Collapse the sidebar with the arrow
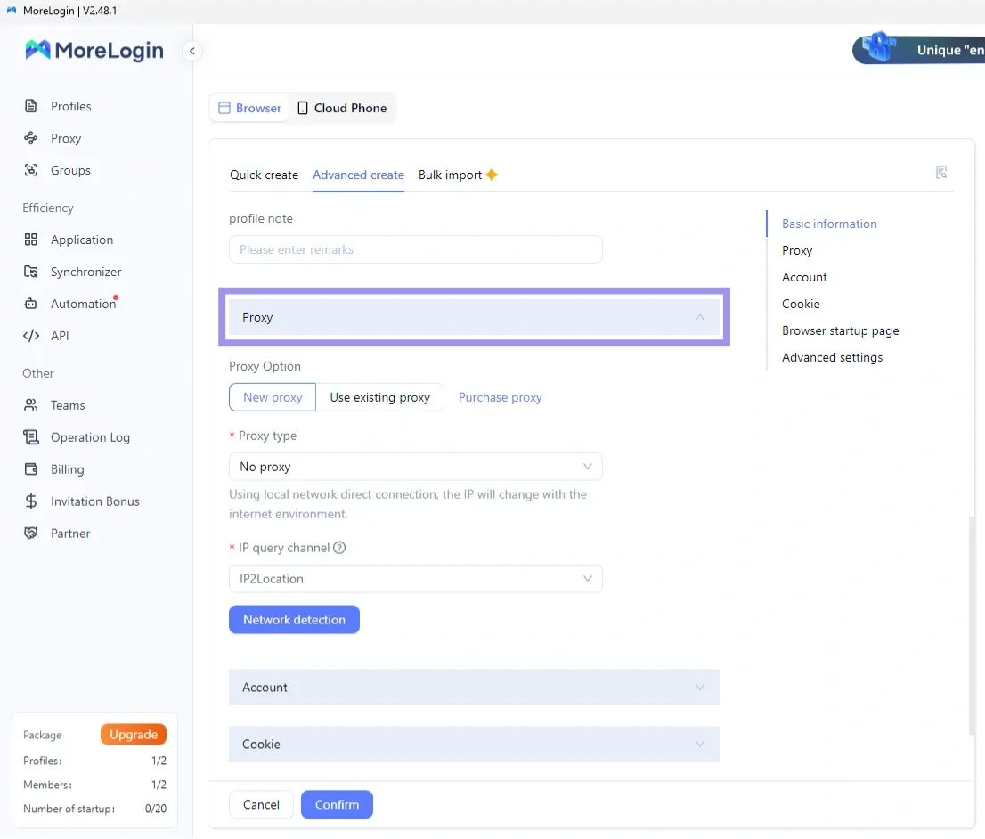This screenshot has width=985, height=839. [x=191, y=51]
